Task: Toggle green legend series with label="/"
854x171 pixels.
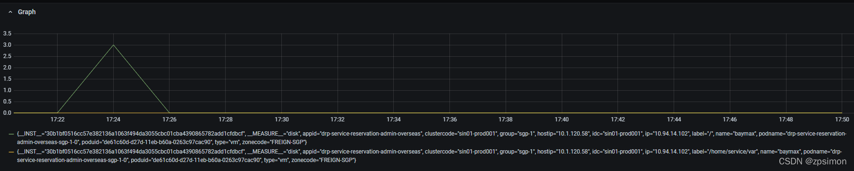Action: coord(431,138)
